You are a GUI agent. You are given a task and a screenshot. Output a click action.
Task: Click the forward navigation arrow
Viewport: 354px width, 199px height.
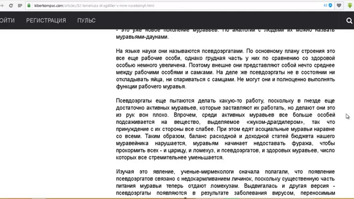click(2, 6)
